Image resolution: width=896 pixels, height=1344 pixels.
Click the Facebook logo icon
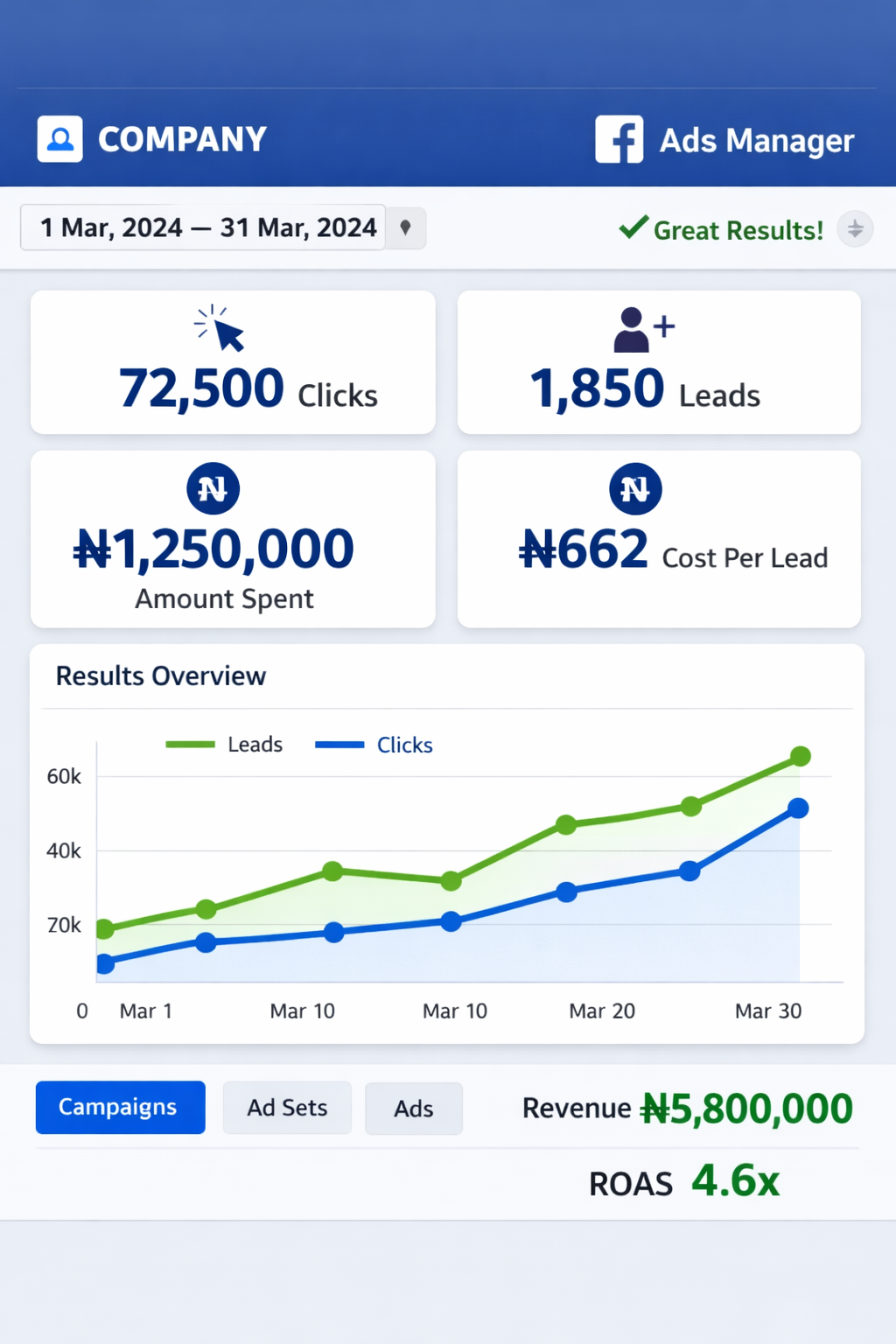[x=619, y=139]
